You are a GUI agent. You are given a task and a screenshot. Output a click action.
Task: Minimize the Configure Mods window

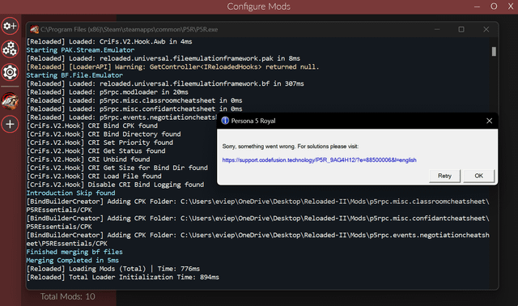[x=477, y=6]
